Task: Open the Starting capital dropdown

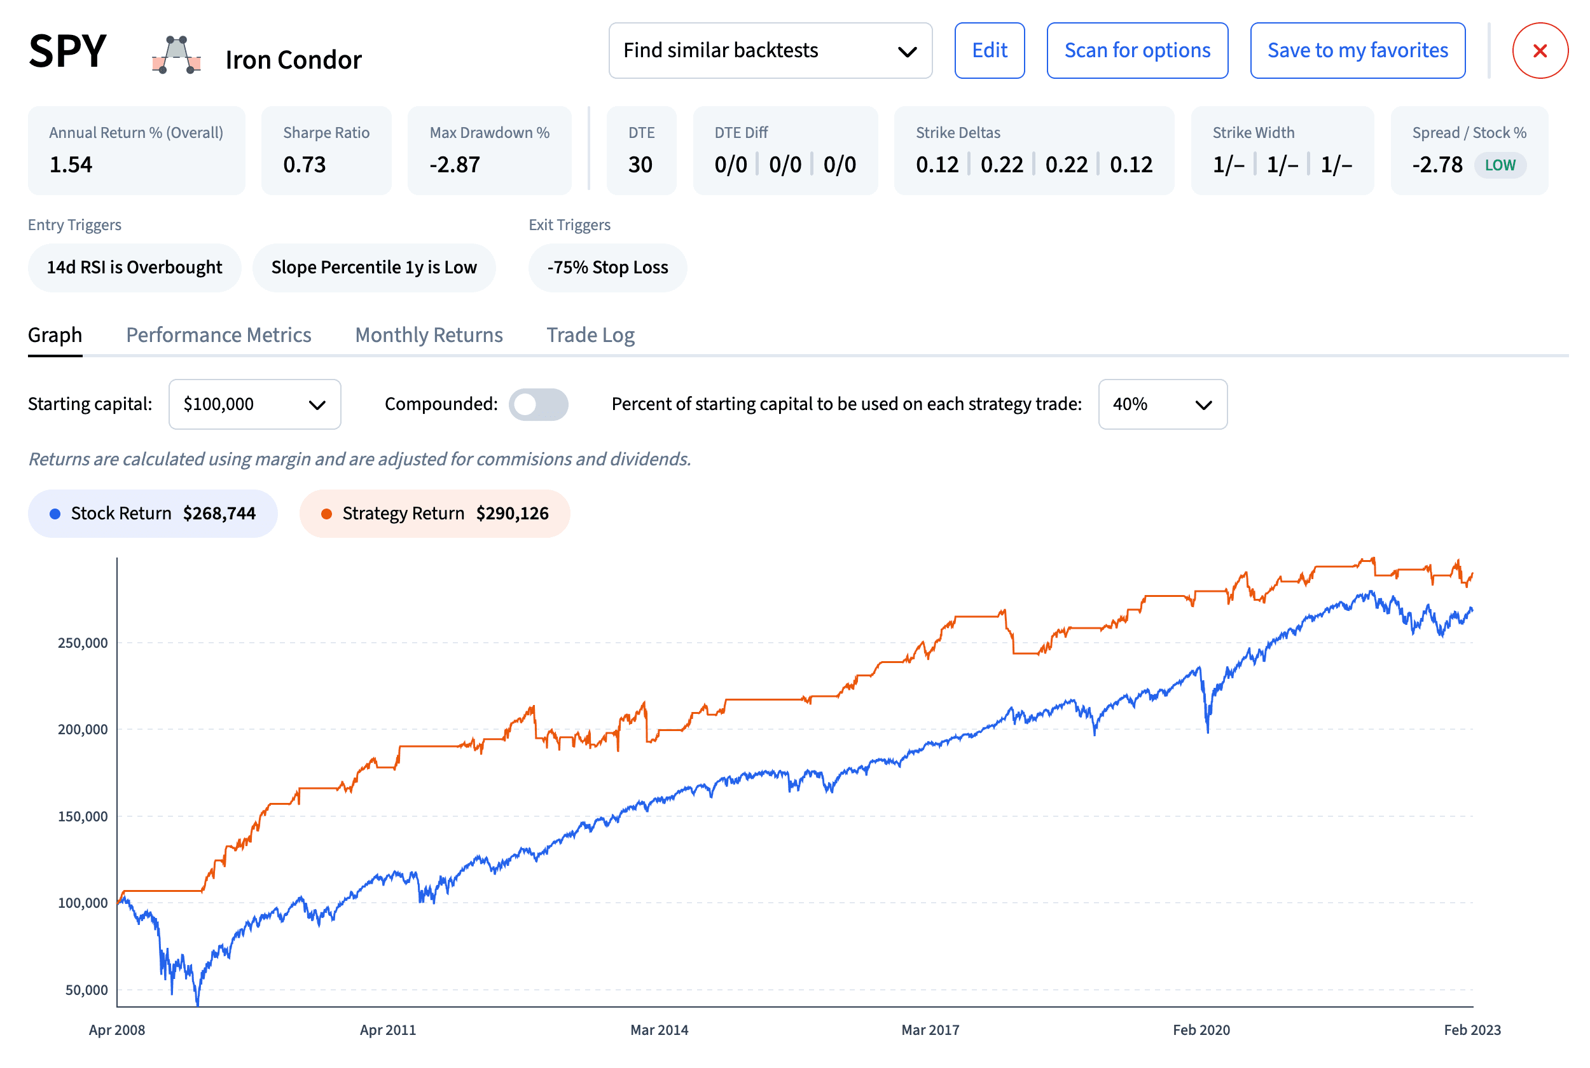Action: click(x=255, y=404)
